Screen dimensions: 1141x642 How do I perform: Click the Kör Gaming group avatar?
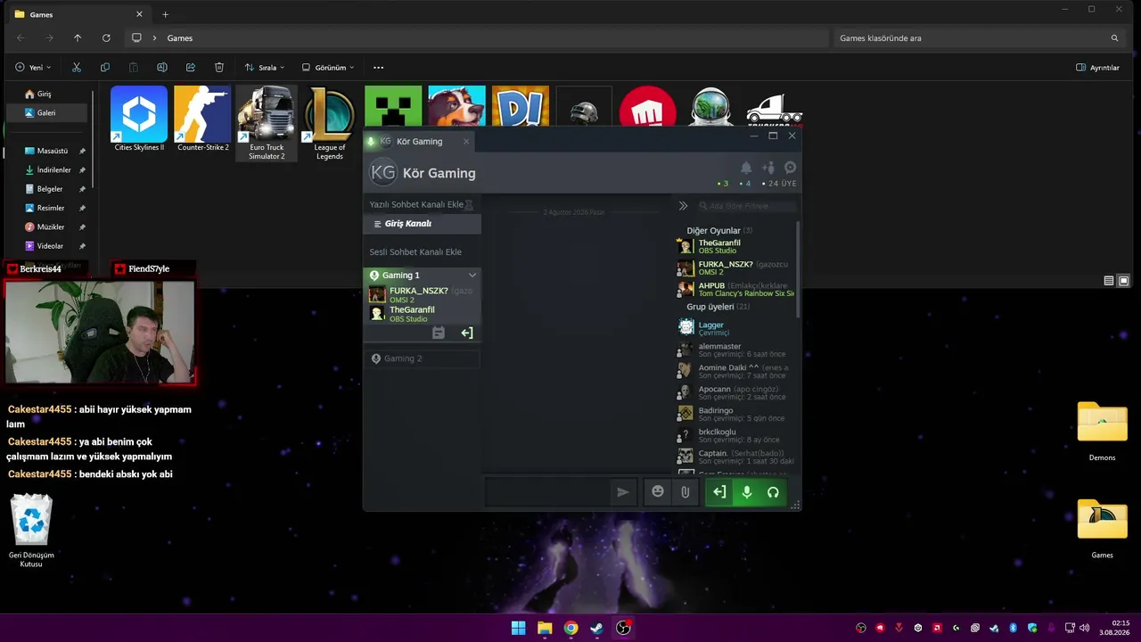(x=382, y=172)
